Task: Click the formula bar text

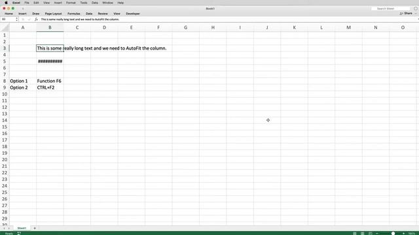Action: click(x=80, y=20)
